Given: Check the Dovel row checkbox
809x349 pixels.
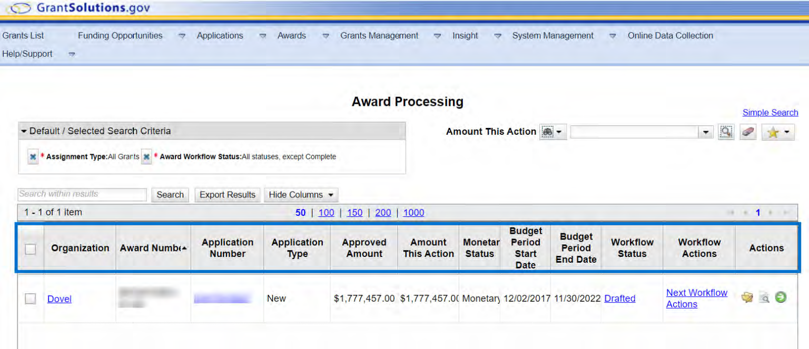Looking at the screenshot, I should click(31, 299).
